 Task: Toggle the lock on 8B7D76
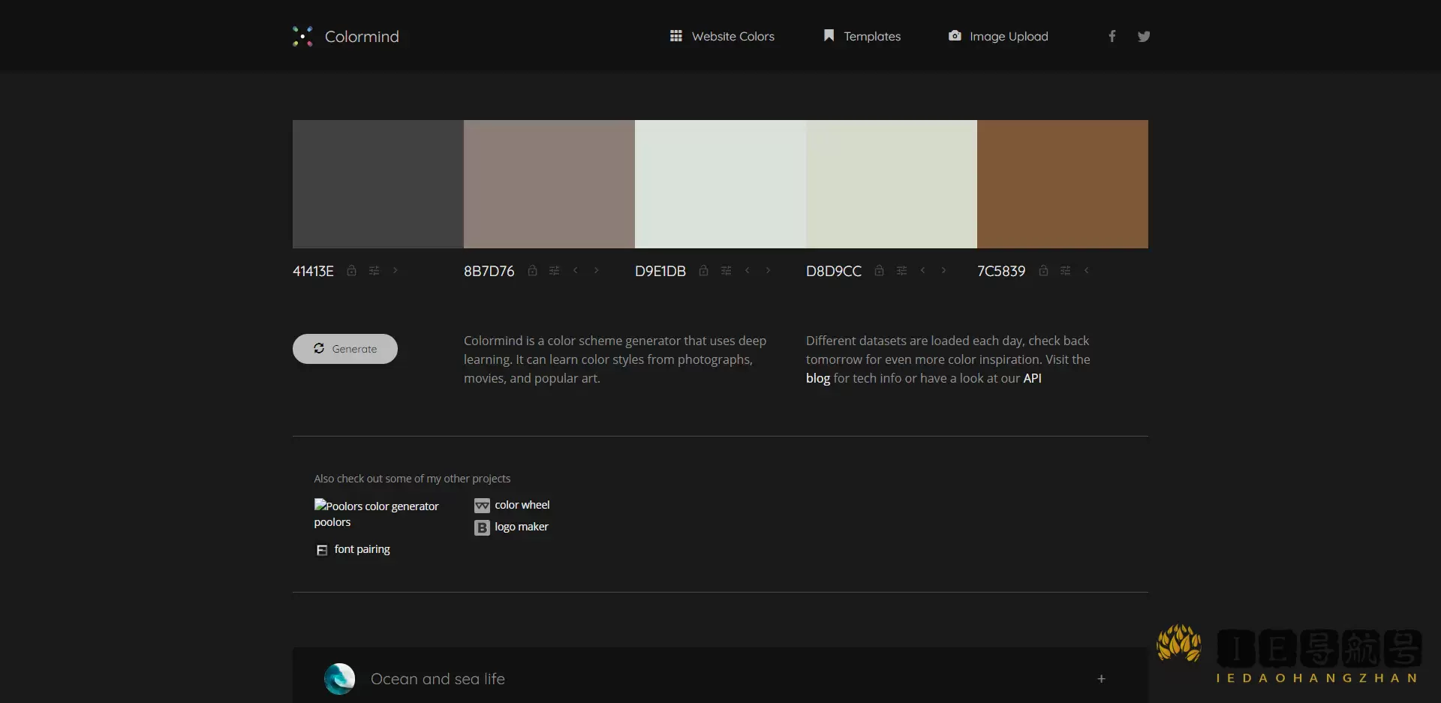[532, 270]
